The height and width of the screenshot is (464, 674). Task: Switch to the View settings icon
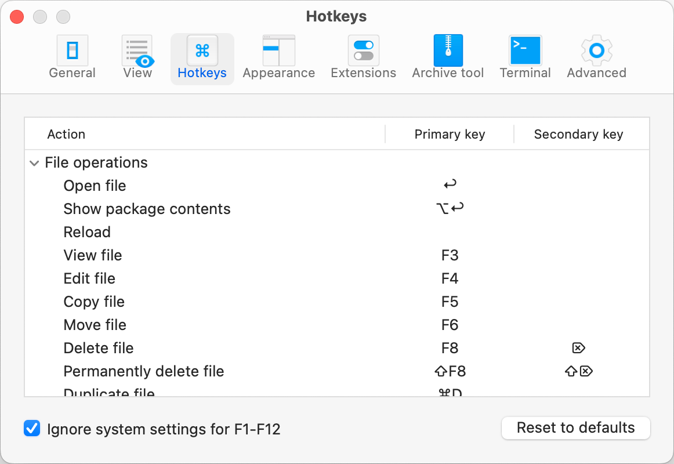tap(137, 57)
